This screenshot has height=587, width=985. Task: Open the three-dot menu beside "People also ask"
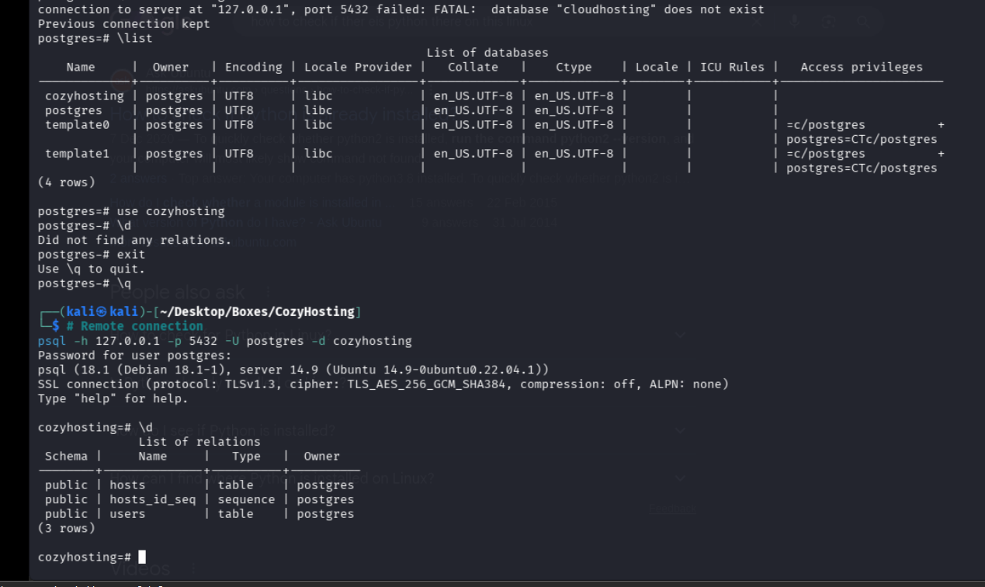269,292
